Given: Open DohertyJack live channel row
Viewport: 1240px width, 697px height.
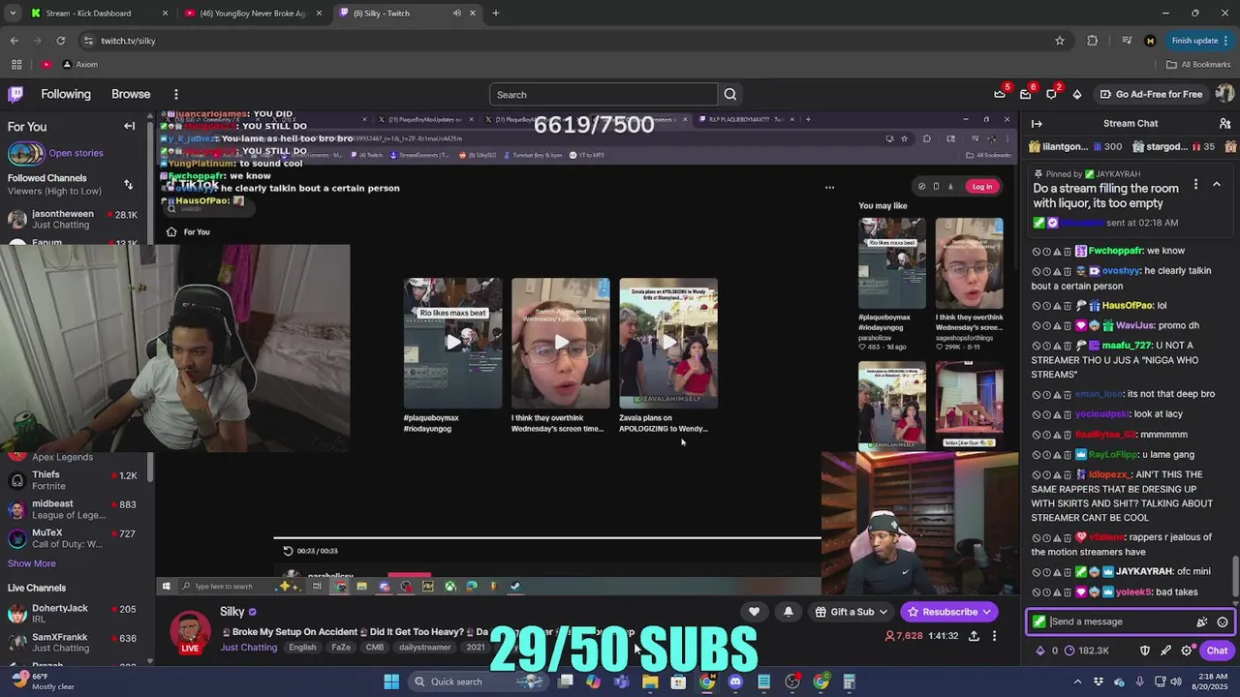Looking at the screenshot, I should tap(76, 614).
